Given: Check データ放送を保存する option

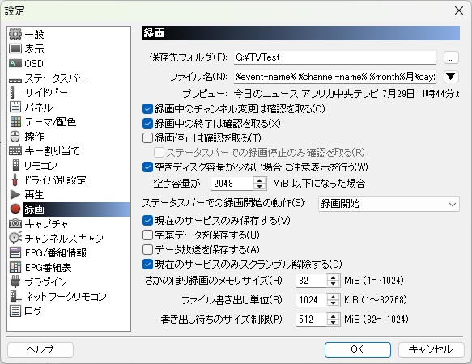Looking at the screenshot, I should tap(147, 249).
